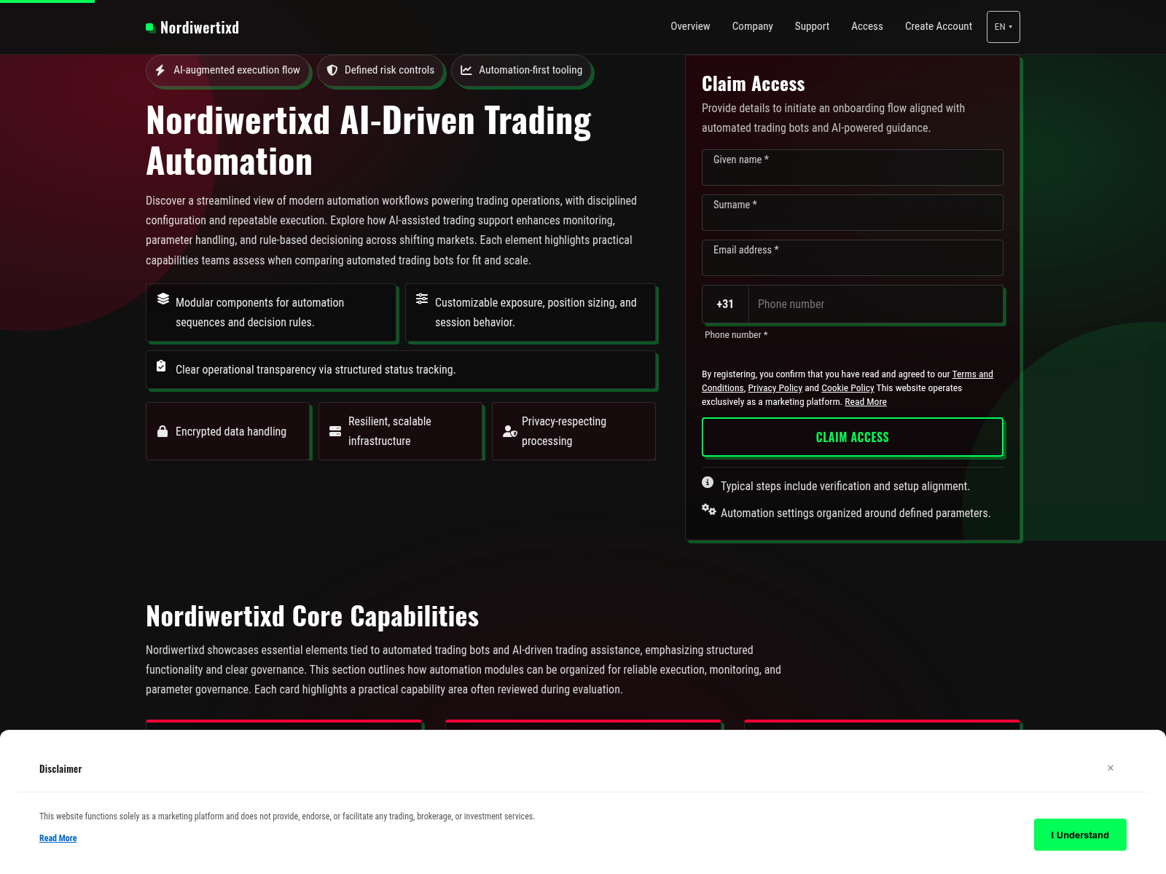The width and height of the screenshot is (1166, 874).
Task: Focus the Surname input field
Action: click(853, 213)
